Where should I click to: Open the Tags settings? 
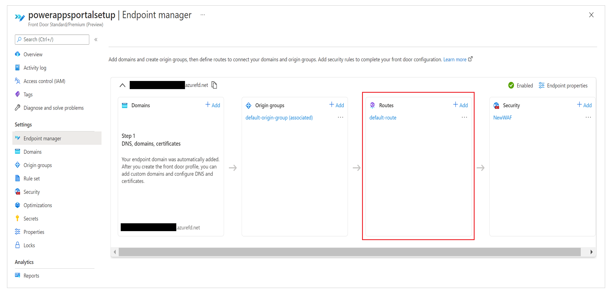click(x=28, y=94)
